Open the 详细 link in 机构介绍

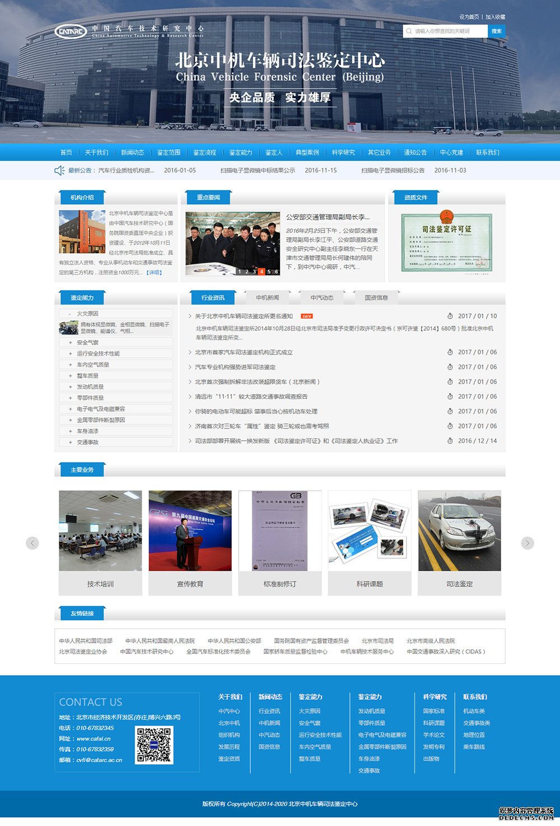pos(154,273)
